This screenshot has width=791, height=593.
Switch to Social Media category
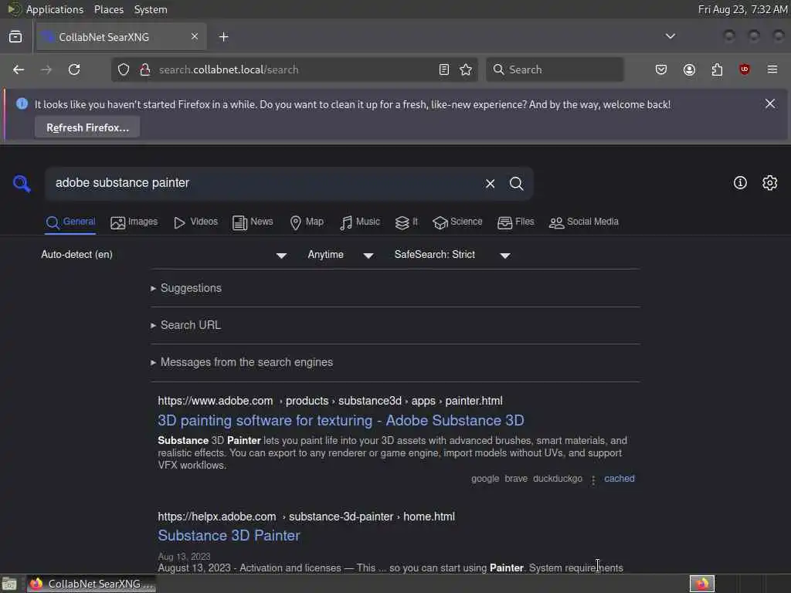point(584,222)
